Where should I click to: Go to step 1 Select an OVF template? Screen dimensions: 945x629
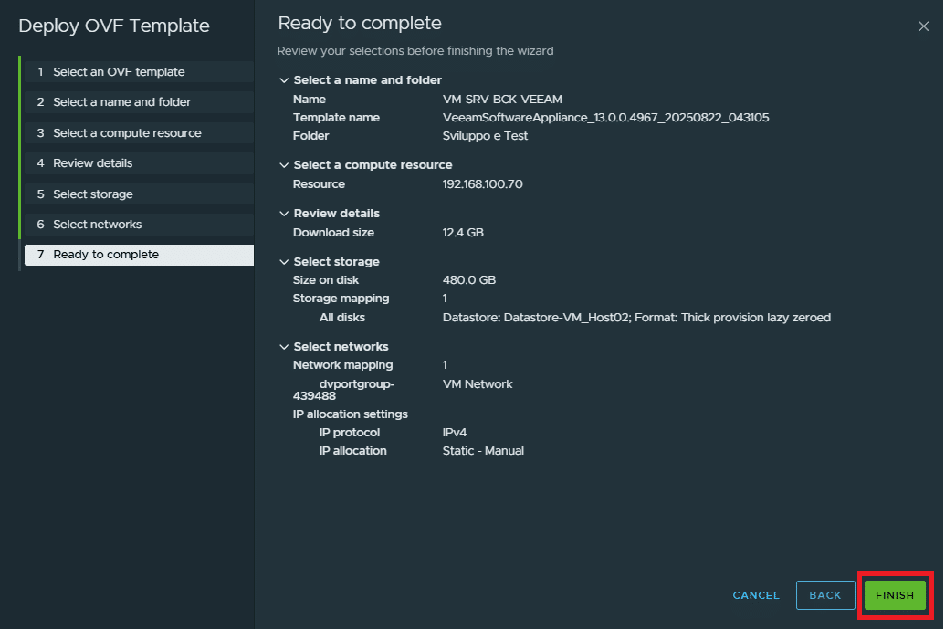pyautogui.click(x=119, y=72)
